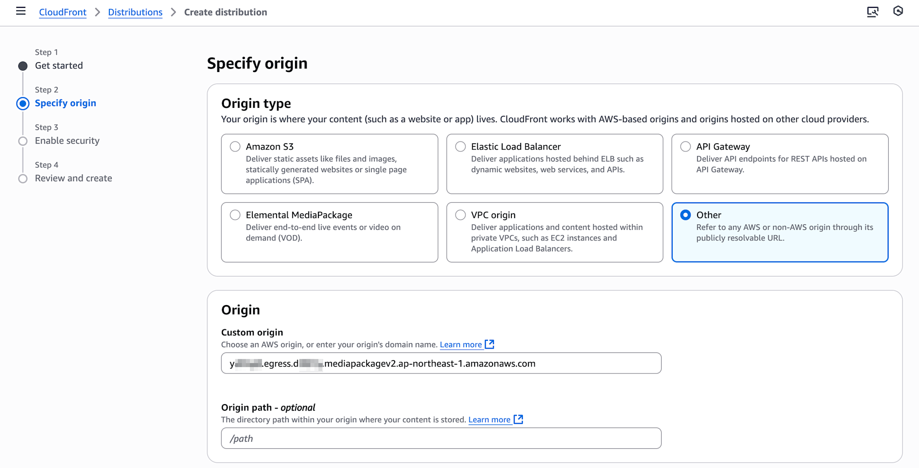Screen dimensions: 919x468
Task: Click the selected Other origin radio
Action: (686, 215)
